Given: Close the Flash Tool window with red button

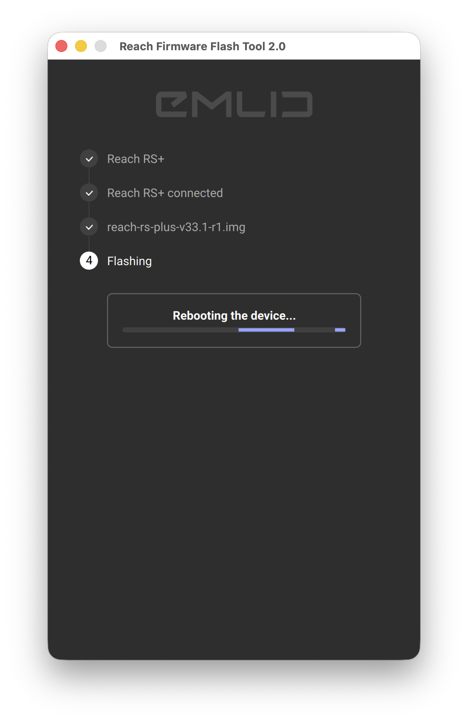Looking at the screenshot, I should pyautogui.click(x=61, y=46).
